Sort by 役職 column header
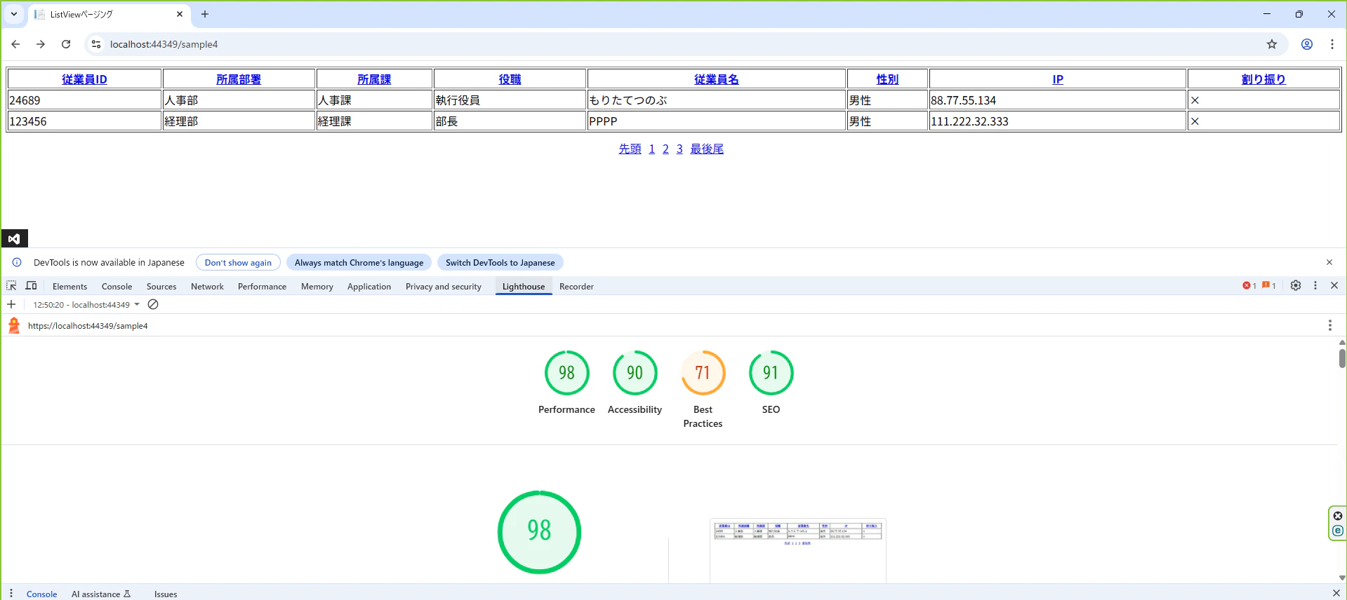Image resolution: width=1347 pixels, height=600 pixels. pyautogui.click(x=510, y=79)
